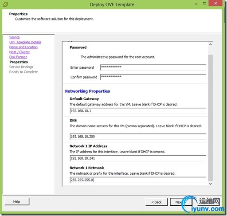Click the Network 1 Netmask label
Viewport: 227px width, 216px height.
tap(87, 168)
